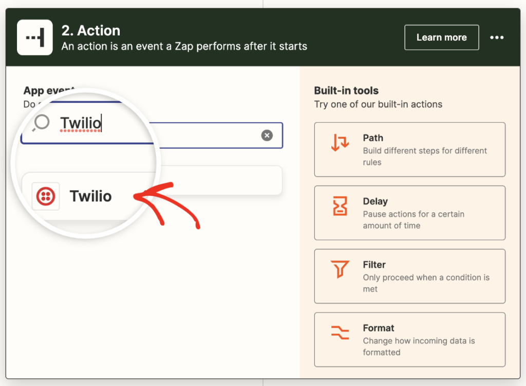526x386 pixels.
Task: Click the magnifying glass search icon
Action: (40, 122)
